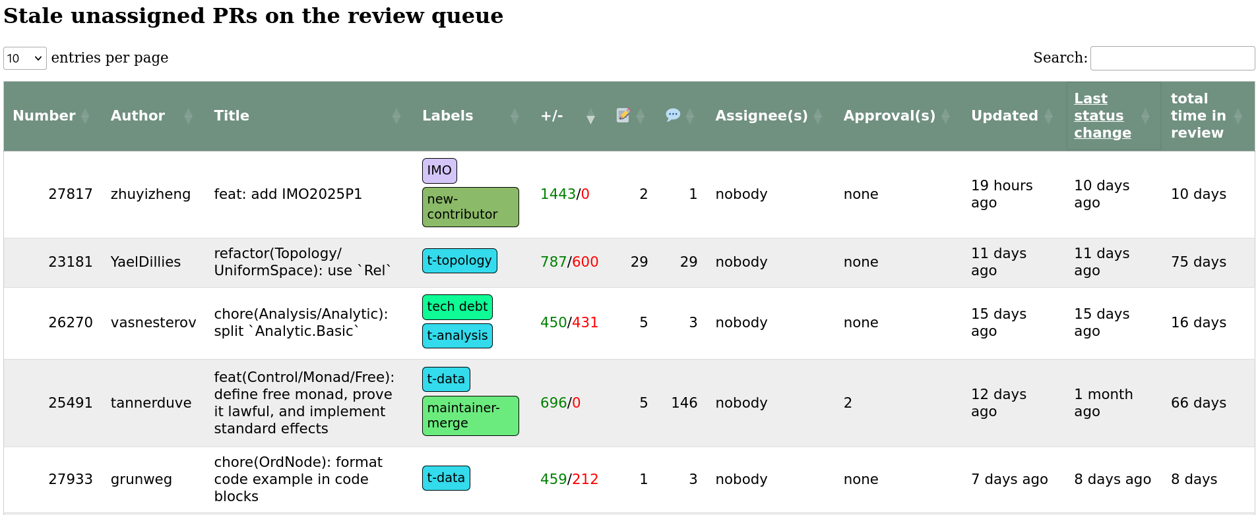Viewport: 1258px width, 515px height.
Task: Click PR number 23181 in the table
Action: [x=71, y=262]
